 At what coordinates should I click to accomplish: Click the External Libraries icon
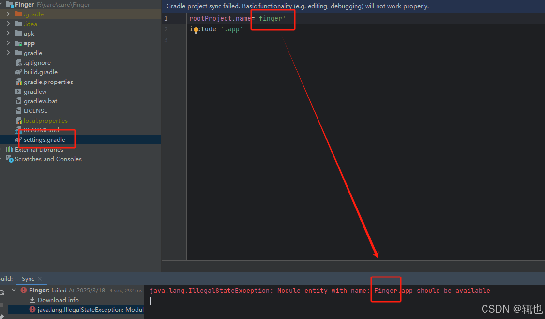point(10,149)
